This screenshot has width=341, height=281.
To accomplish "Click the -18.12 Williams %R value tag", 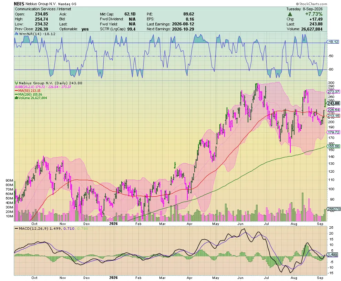I will pyautogui.click(x=333, y=42).
